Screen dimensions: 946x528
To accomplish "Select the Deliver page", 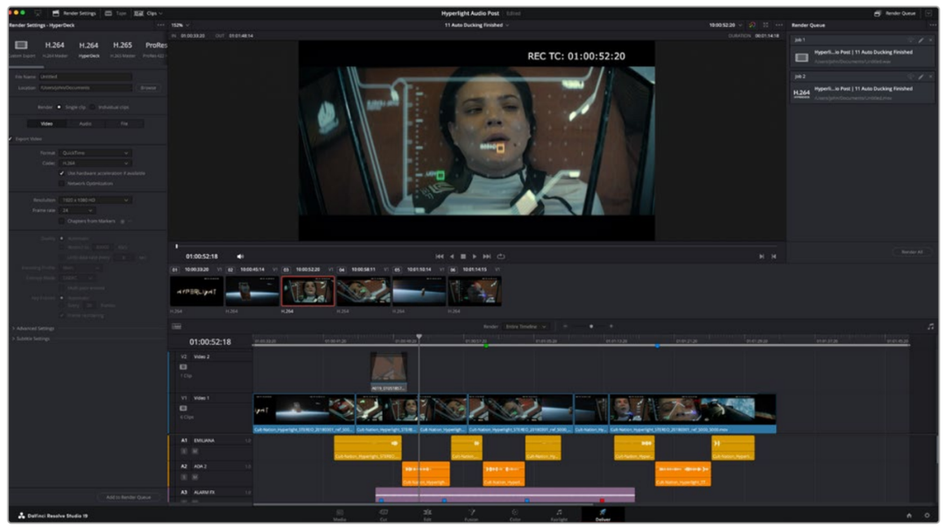I will coord(603,515).
